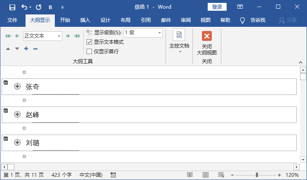Screen dimensions: 307x180
Task: Expand the selected item with plus icon
Action: coord(26,49)
